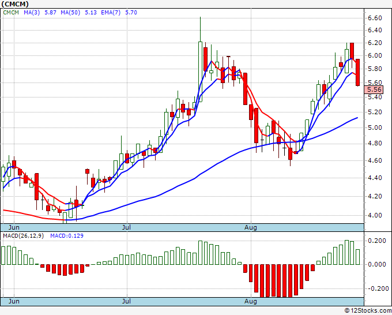Click Jul on the price chart axis
392x315 pixels.
pyautogui.click(x=126, y=227)
